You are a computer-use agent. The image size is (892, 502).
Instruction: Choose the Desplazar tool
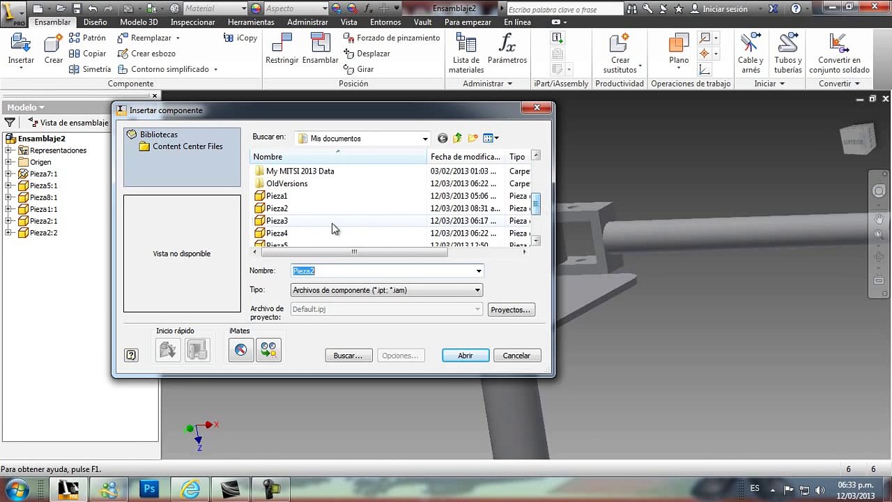(367, 54)
